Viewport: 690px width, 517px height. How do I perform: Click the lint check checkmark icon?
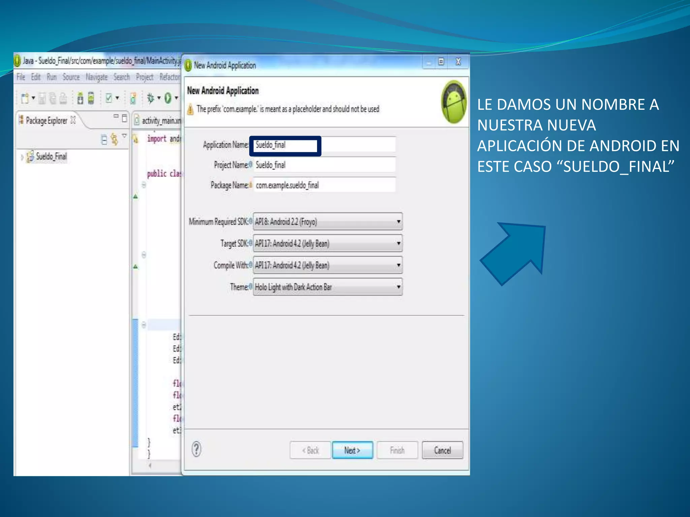[x=108, y=98]
